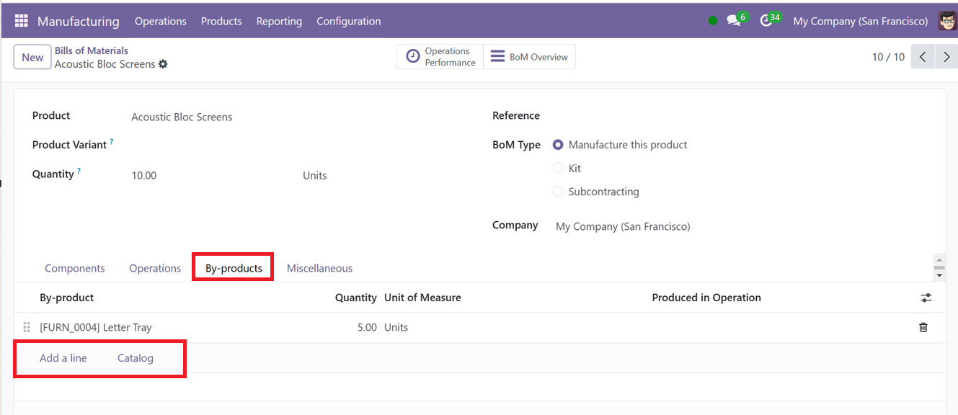Open the Products menu
This screenshot has width=958, height=415.
221,21
